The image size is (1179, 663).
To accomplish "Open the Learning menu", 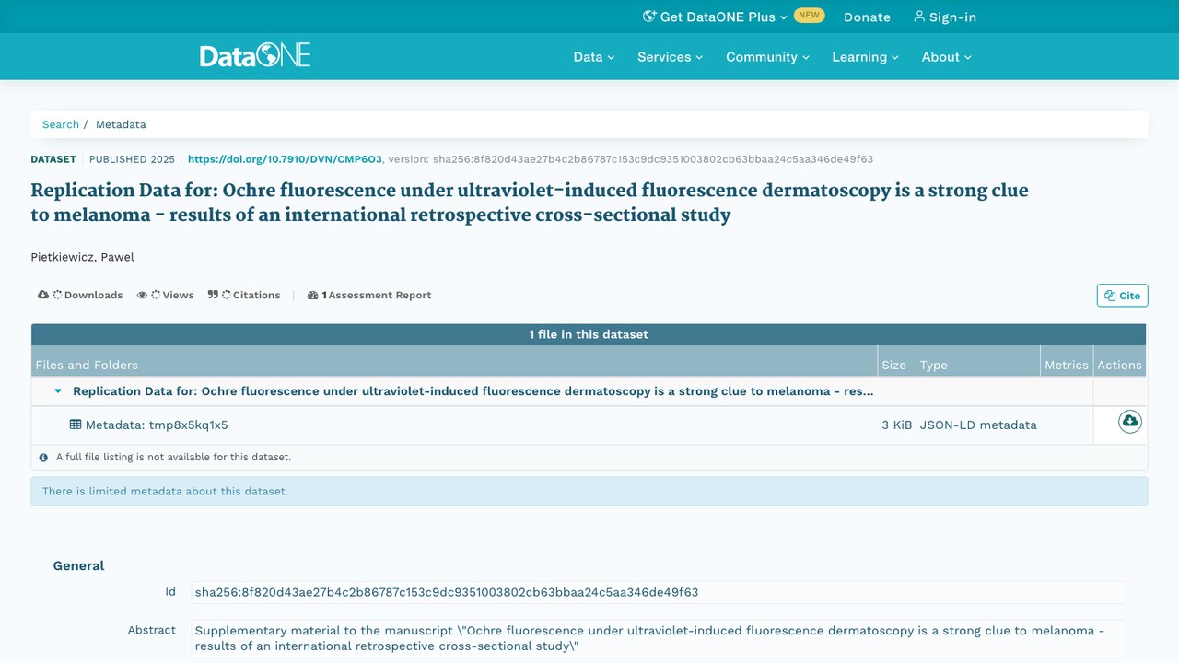I will point(866,56).
